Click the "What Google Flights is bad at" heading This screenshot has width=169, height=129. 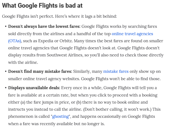pyautogui.click(x=42, y=6)
